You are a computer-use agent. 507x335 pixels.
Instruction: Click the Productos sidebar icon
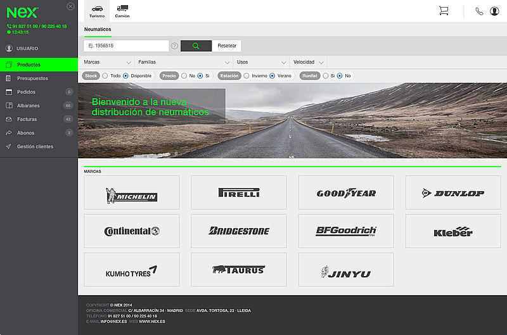click(x=9, y=65)
